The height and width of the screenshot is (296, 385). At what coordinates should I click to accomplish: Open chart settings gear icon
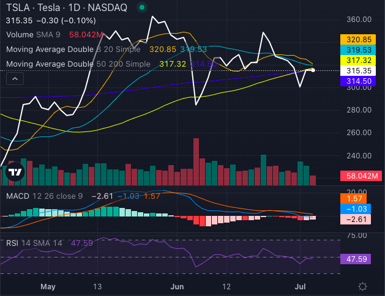[362, 286]
